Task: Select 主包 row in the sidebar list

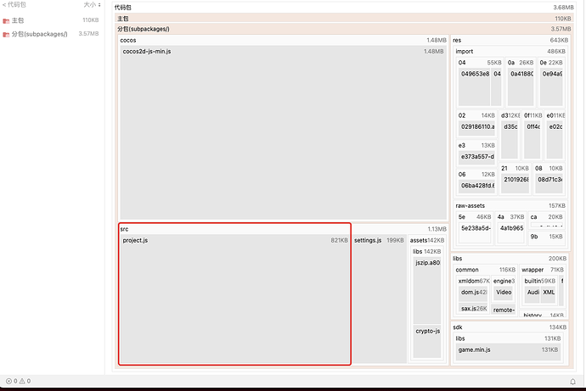Action: [51, 20]
